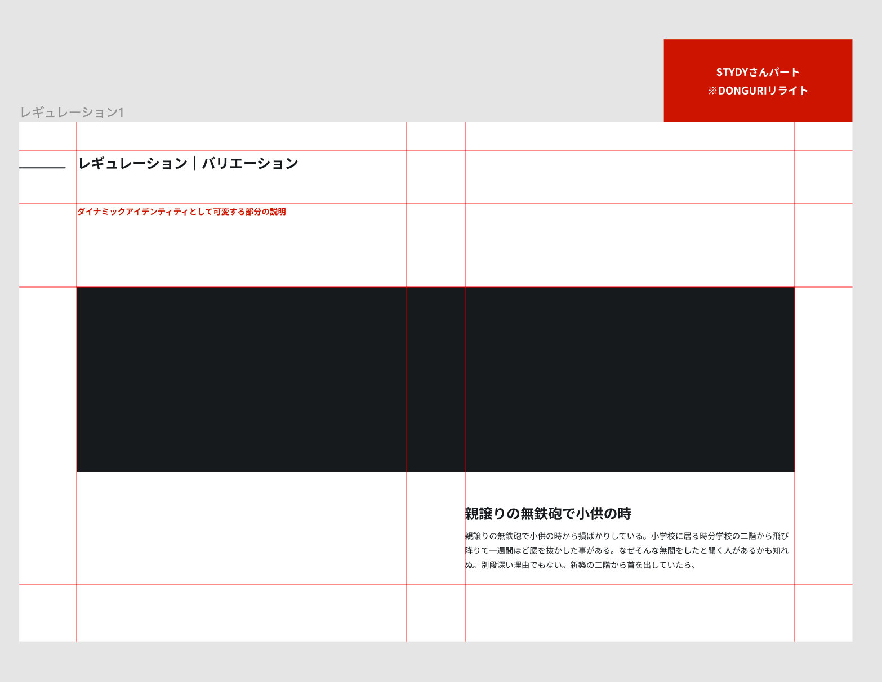Click the gray canvas left of the red note
This screenshot has width=882, height=682.
click(x=394, y=68)
